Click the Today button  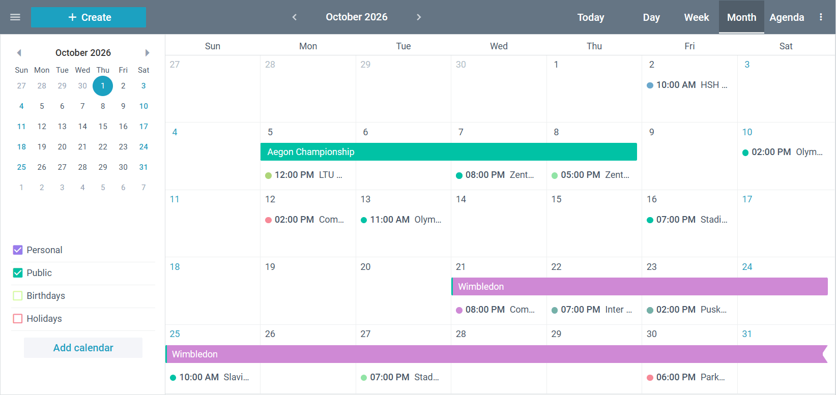590,17
